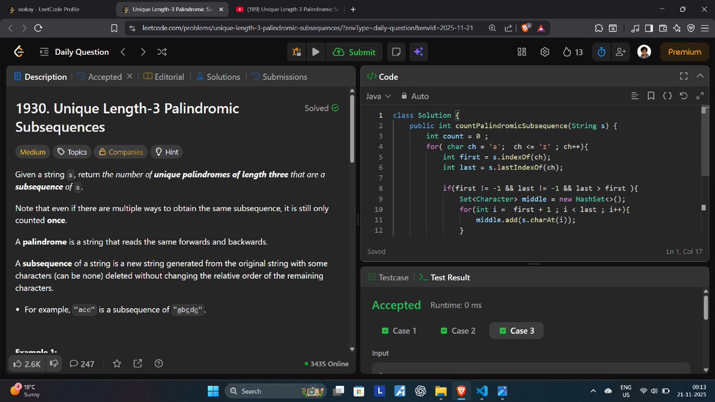Screen dimensions: 715x402
Task: Open the layout grid icon
Action: pyautogui.click(x=521, y=52)
